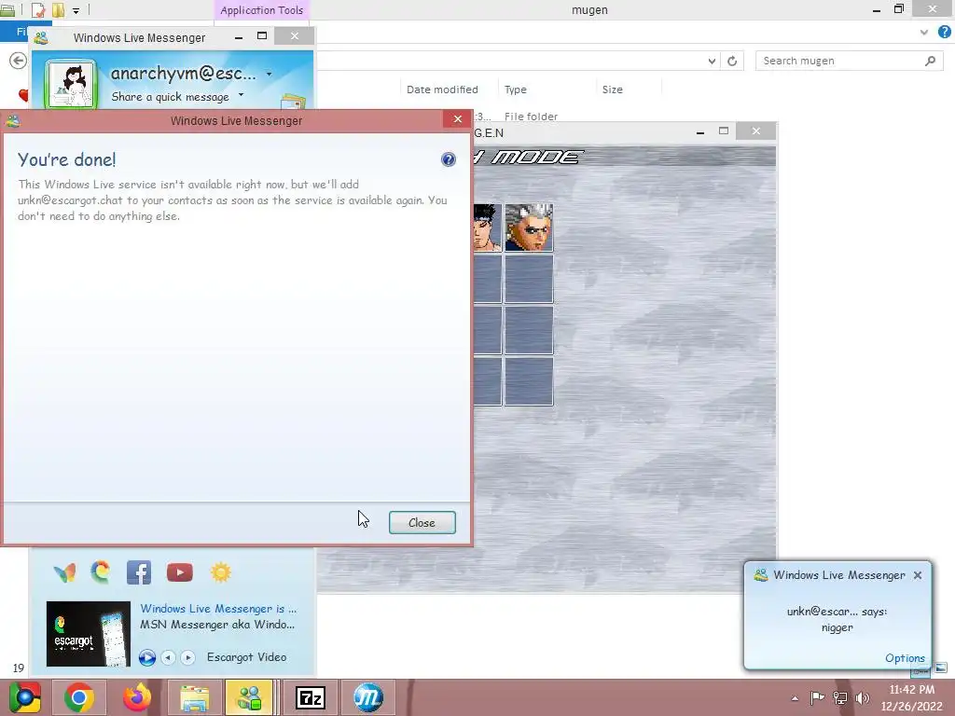The image size is (955, 716).
Task: Open the network tray icon
Action: click(840, 697)
